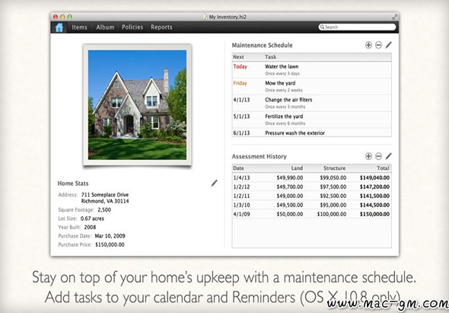Edit Maintenance Schedule with pencil icon
Viewport: 449px width, 313px height.
(x=388, y=45)
